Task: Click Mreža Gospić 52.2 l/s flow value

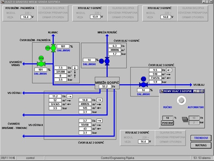Action: [105, 86]
